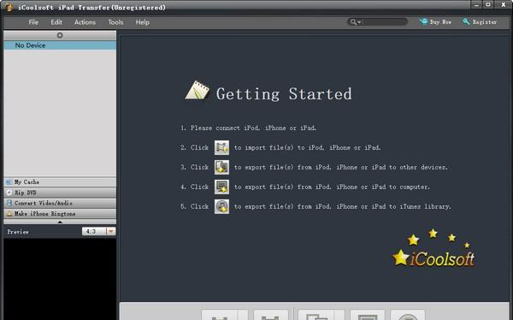
Task: Click the 'Getting Started' heading text
Action: pos(284,94)
